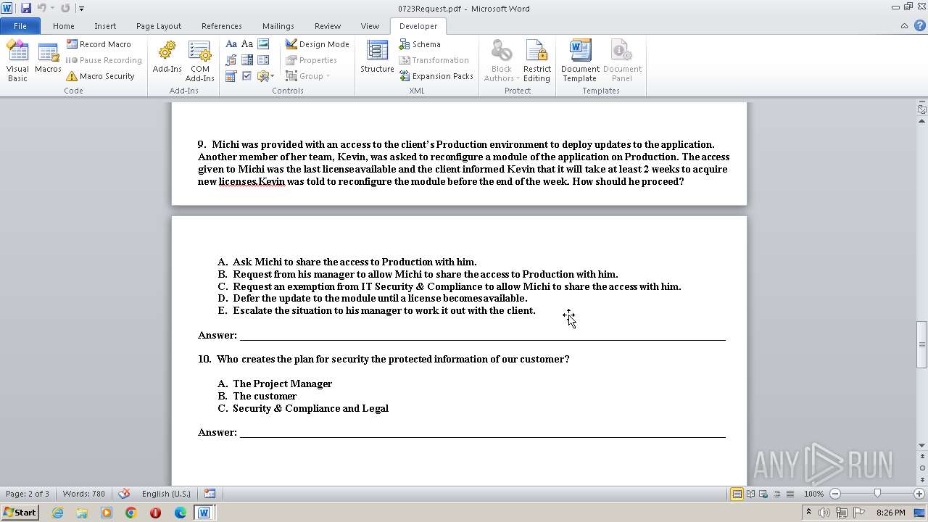
Task: Click the Words: 780 count
Action: [x=83, y=494]
